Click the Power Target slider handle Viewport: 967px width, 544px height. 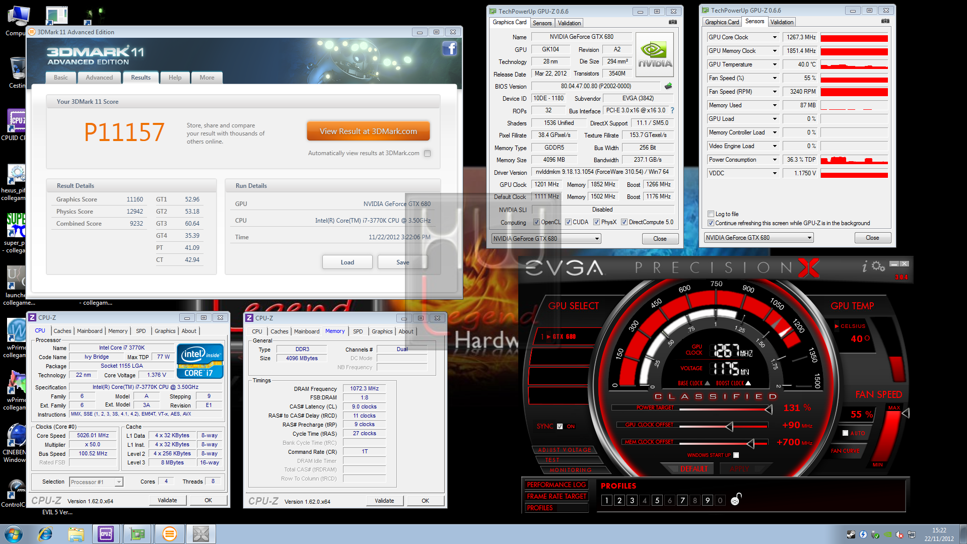tap(769, 409)
